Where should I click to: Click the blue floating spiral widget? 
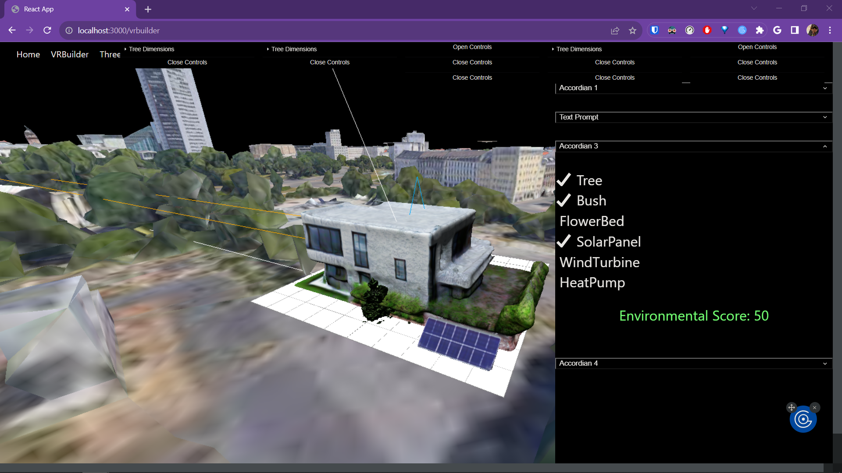pyautogui.click(x=803, y=420)
